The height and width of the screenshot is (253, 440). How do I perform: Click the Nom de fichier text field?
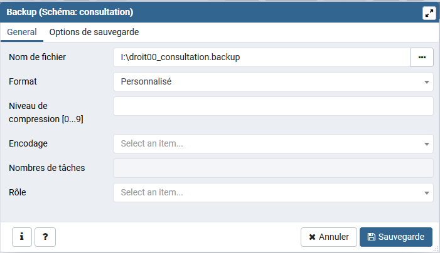tap(262, 57)
